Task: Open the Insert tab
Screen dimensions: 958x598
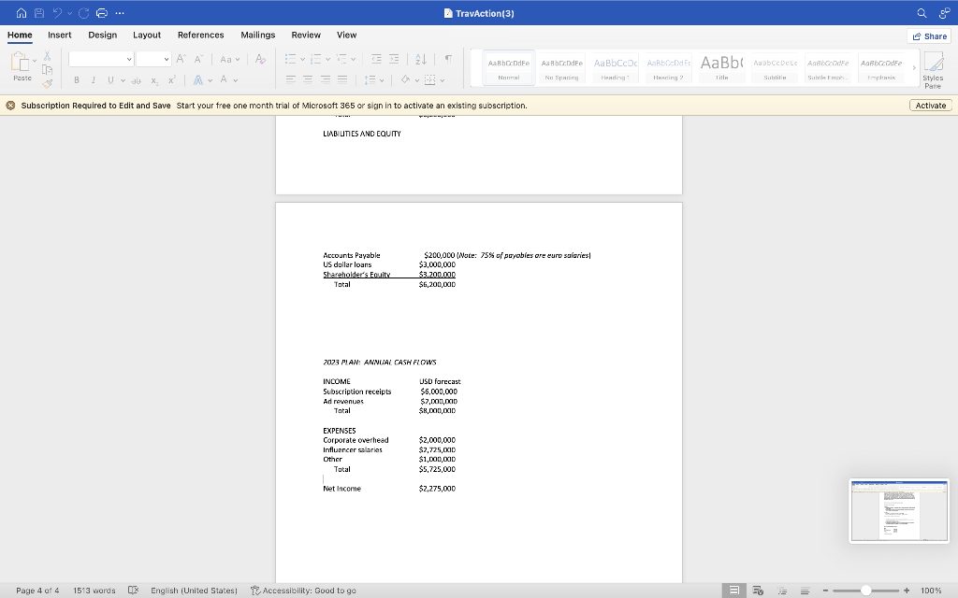Action: (59, 35)
